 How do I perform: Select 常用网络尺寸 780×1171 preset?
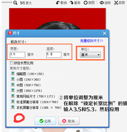[33, 96]
